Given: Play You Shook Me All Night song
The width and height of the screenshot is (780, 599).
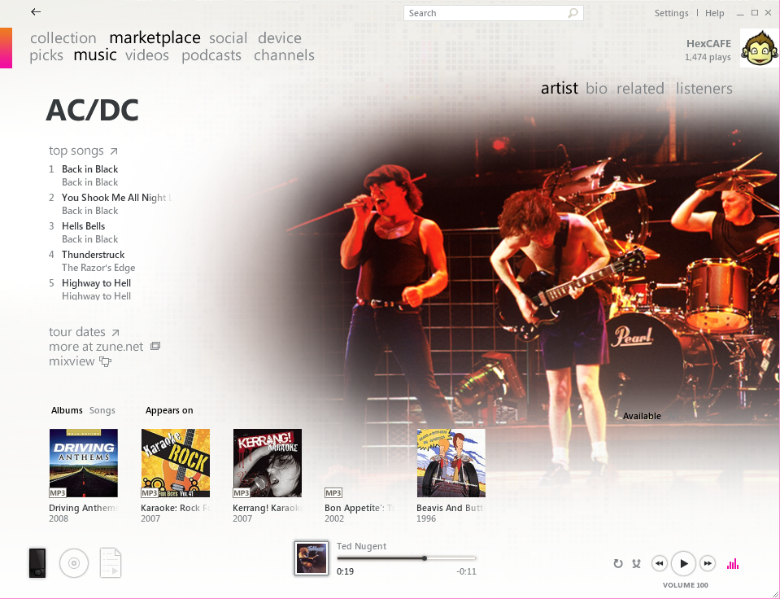Looking at the screenshot, I should coord(116,198).
